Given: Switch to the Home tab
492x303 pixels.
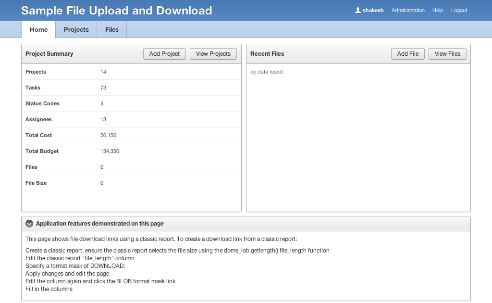Looking at the screenshot, I should (38, 29).
